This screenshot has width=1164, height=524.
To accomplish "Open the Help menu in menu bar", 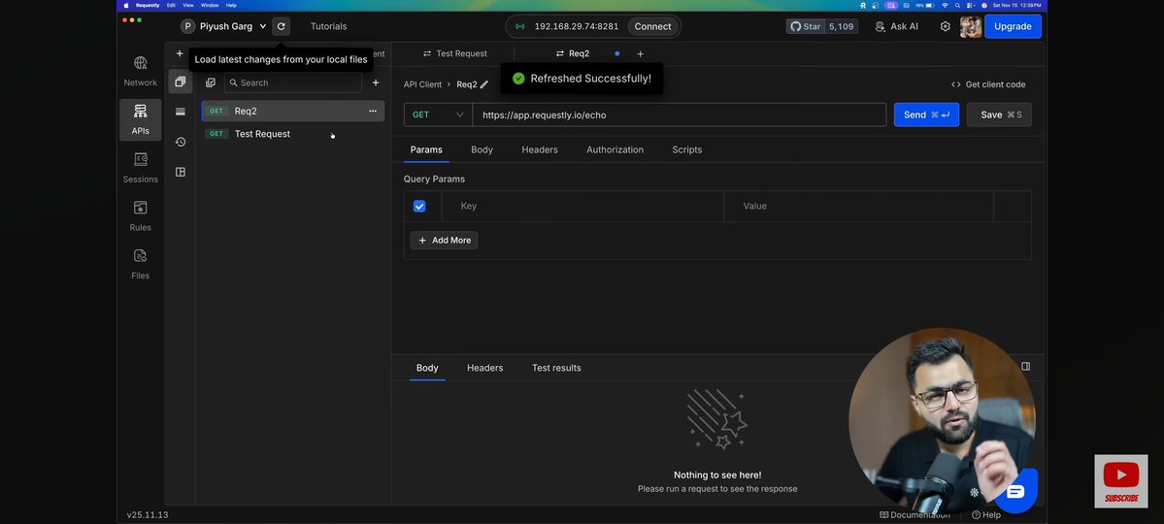I will tap(231, 5).
